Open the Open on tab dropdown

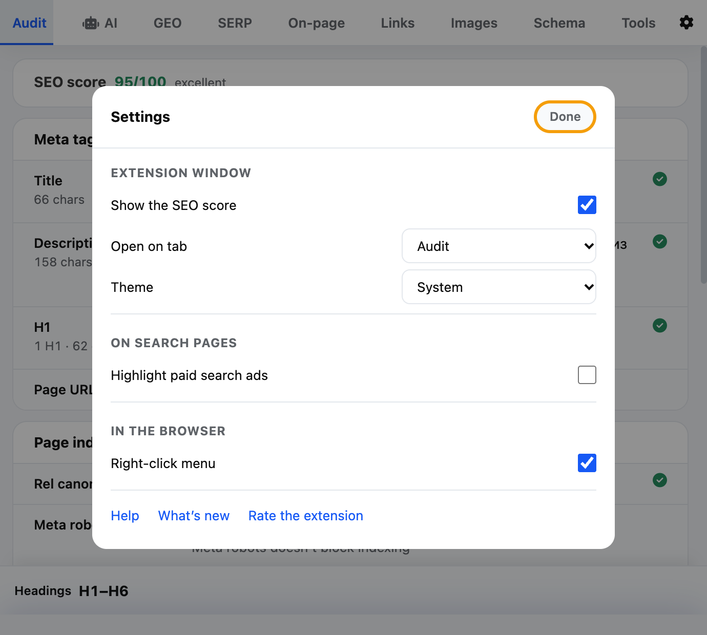(499, 246)
